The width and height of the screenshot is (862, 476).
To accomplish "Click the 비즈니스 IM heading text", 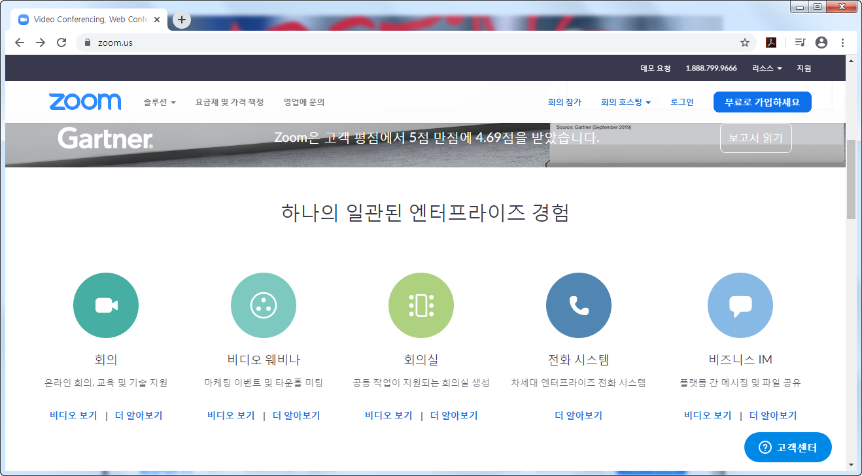I will click(740, 360).
